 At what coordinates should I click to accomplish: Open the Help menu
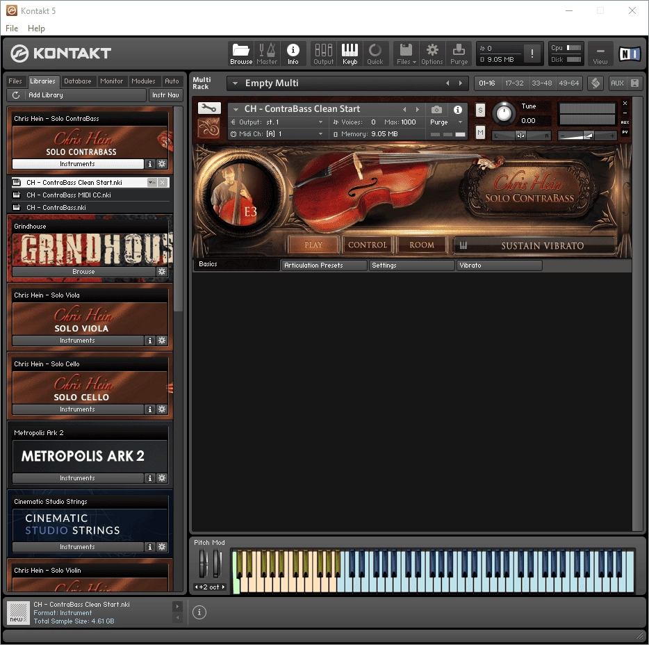36,28
